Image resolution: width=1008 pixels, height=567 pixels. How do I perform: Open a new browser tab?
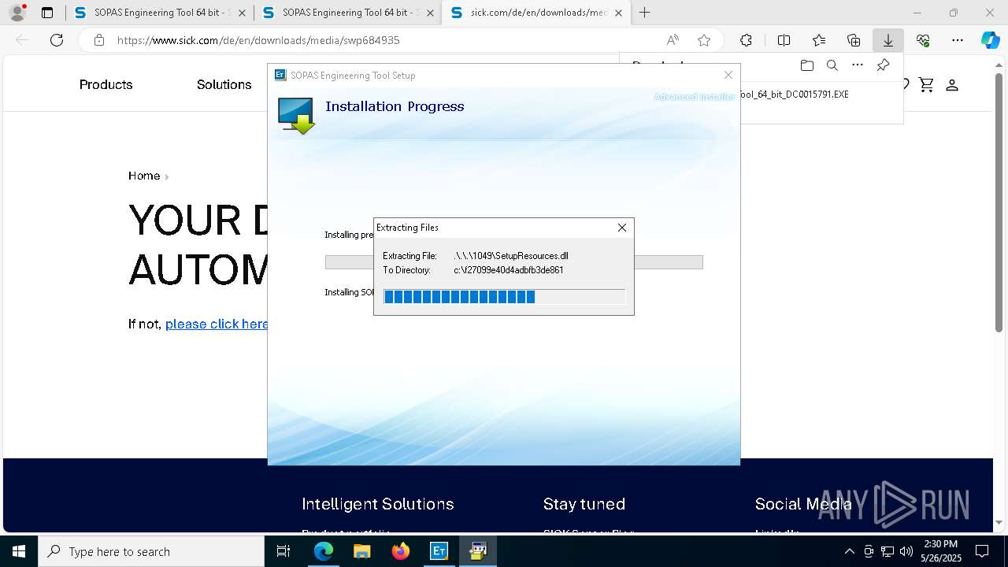pyautogui.click(x=645, y=13)
